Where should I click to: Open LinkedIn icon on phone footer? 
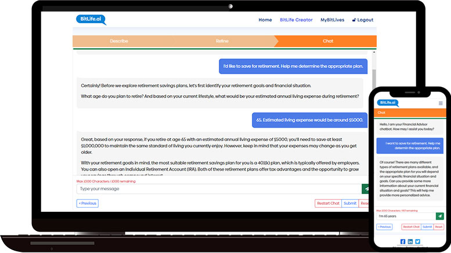coord(410,241)
